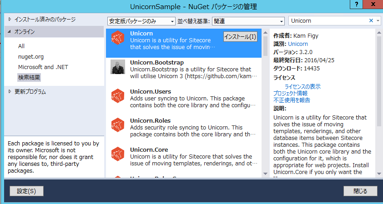Select the Unicorn.Roles package row title
This screenshot has width=383, height=204.
pyautogui.click(x=150, y=120)
